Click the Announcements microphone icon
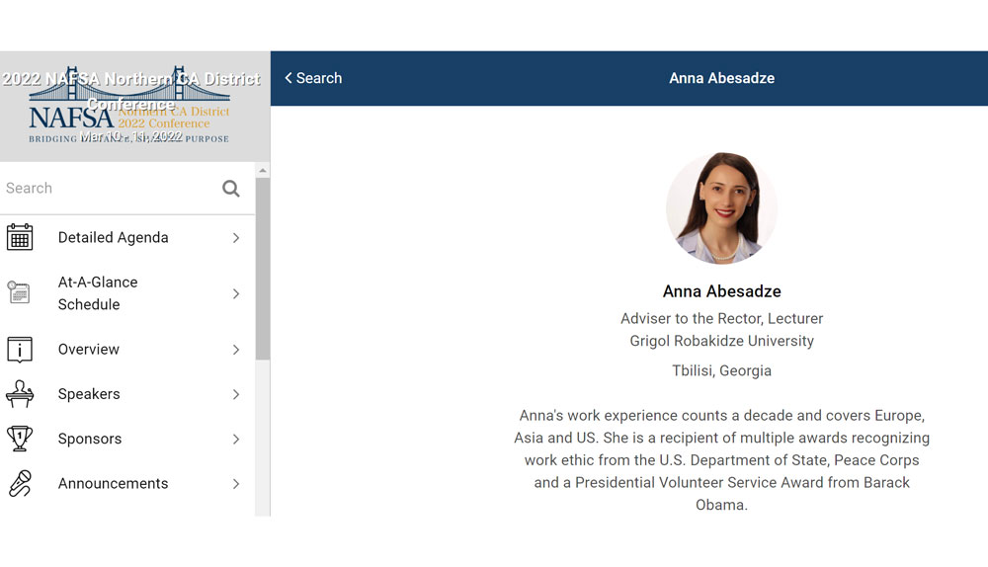 tap(20, 483)
